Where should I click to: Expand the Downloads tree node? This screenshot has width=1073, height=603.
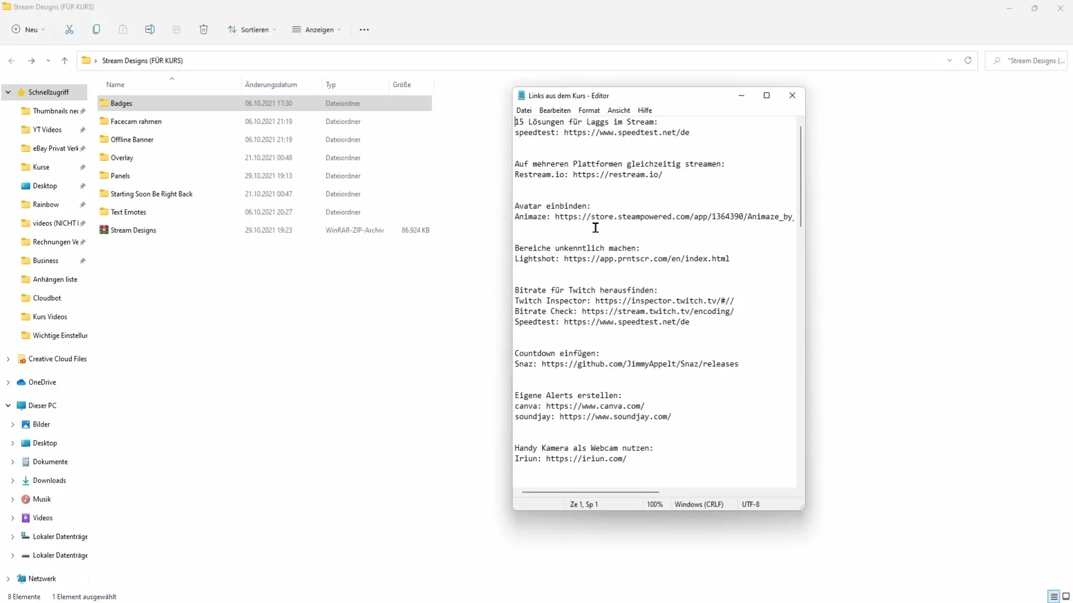click(x=13, y=481)
